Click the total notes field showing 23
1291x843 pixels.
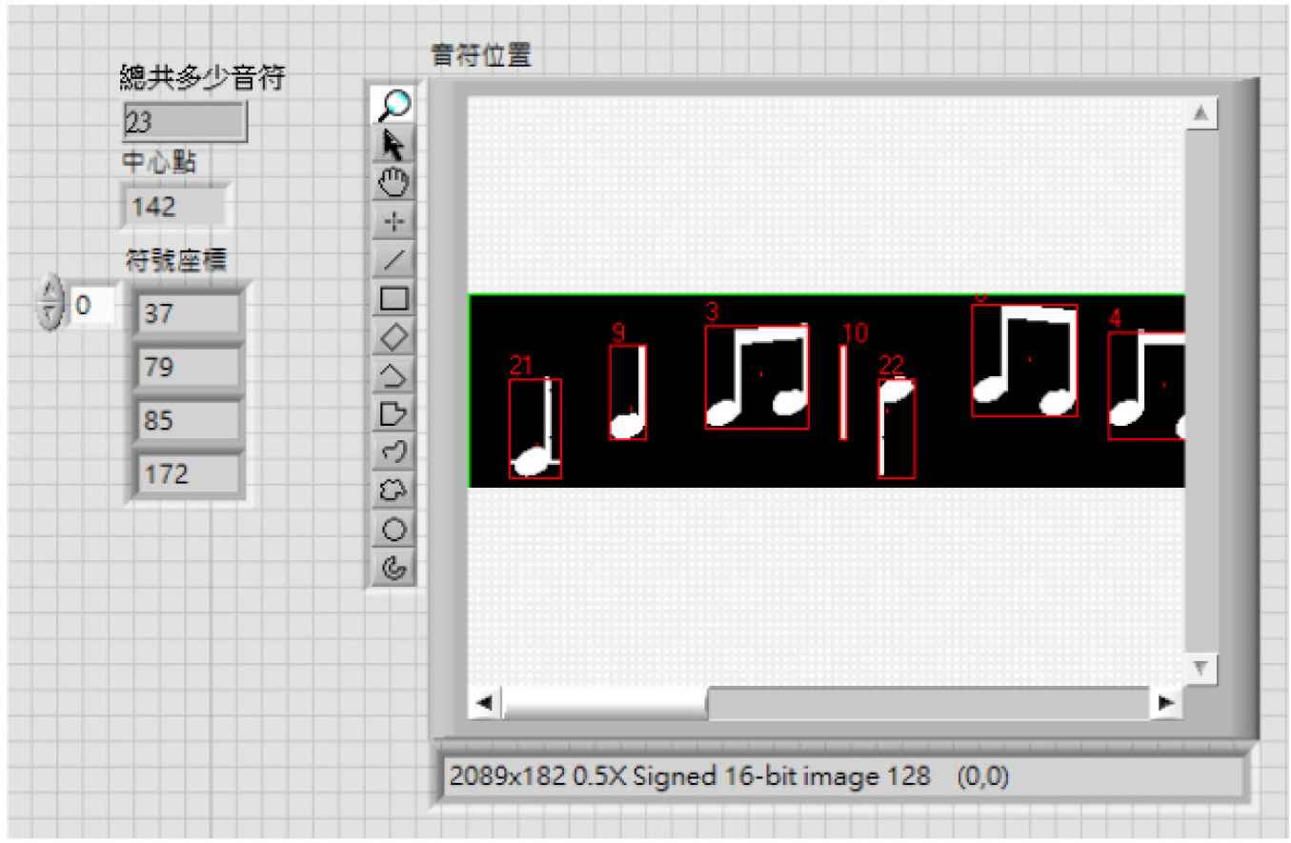tap(185, 122)
